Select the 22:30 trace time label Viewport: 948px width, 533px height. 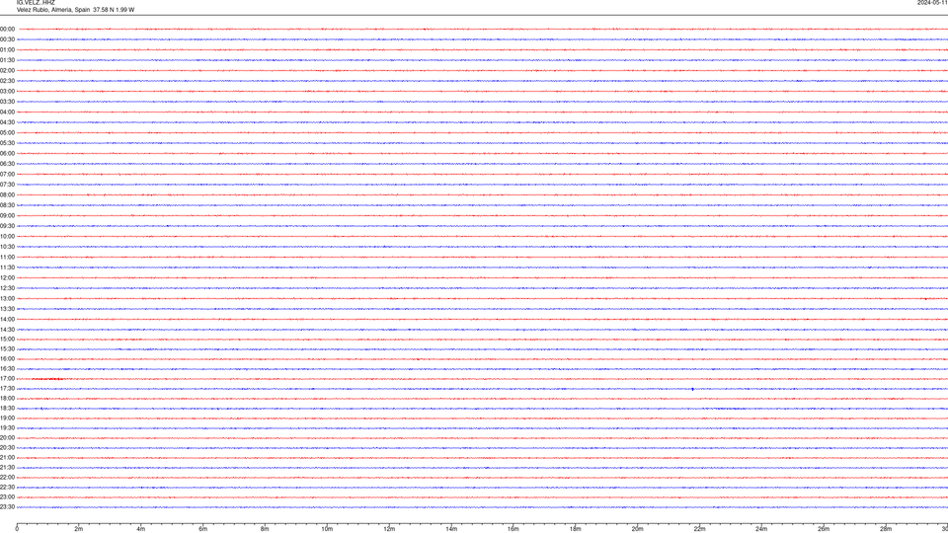click(7, 487)
